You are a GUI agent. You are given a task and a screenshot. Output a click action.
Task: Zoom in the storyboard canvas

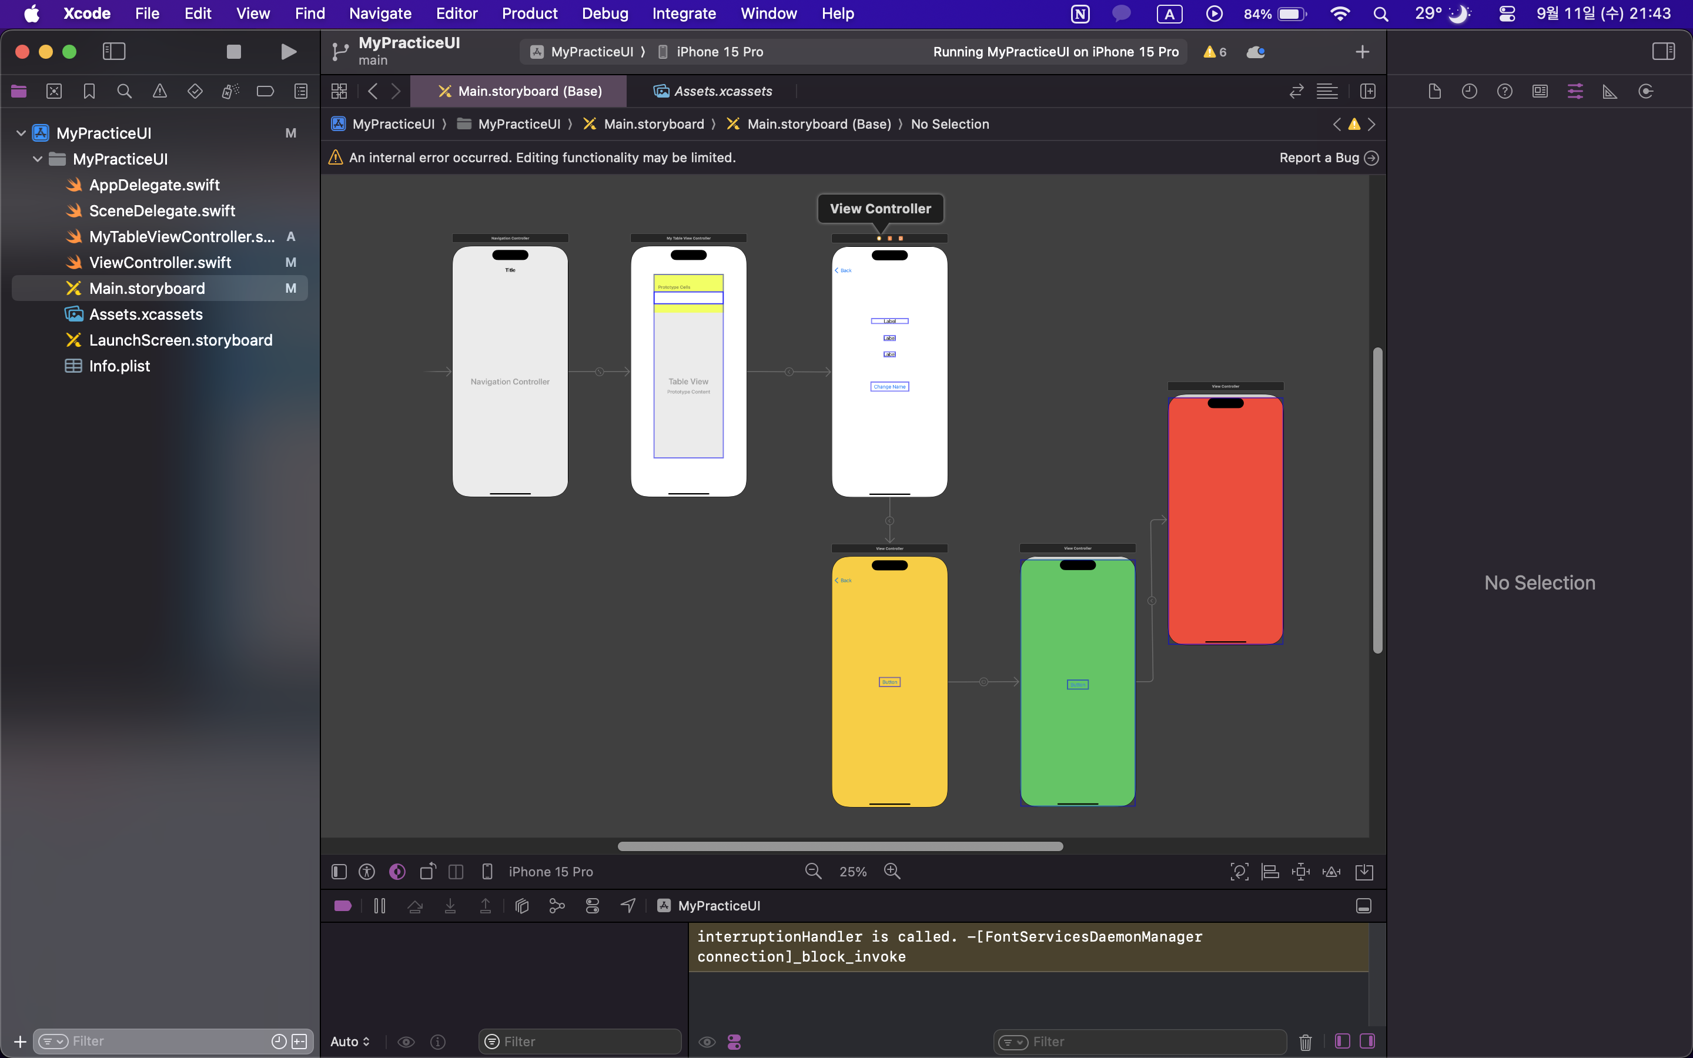[892, 871]
